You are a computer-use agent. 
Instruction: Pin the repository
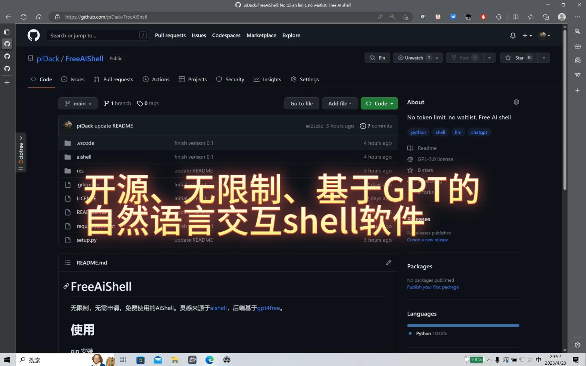[x=377, y=58]
